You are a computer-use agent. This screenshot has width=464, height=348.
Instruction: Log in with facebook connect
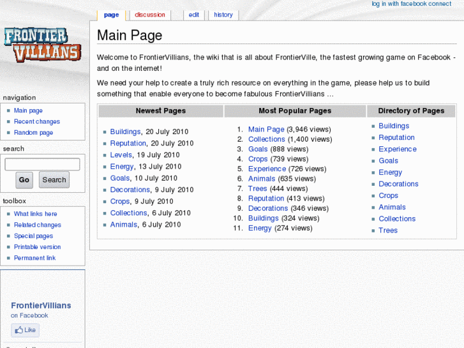point(411,4)
